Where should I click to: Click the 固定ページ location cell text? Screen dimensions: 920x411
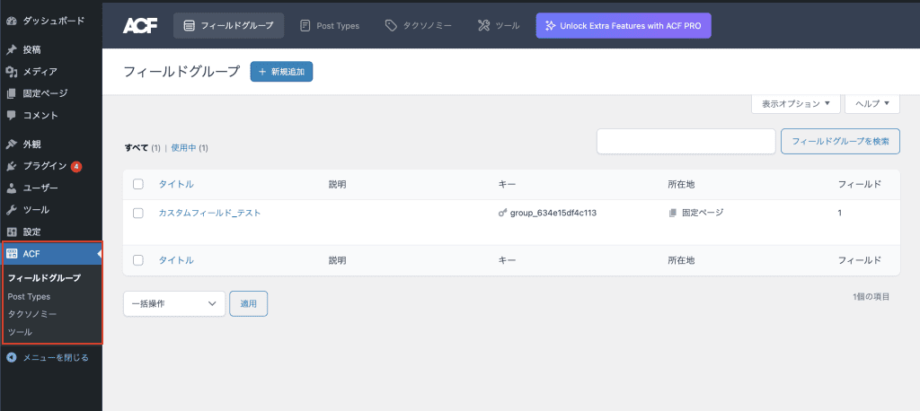coord(703,213)
